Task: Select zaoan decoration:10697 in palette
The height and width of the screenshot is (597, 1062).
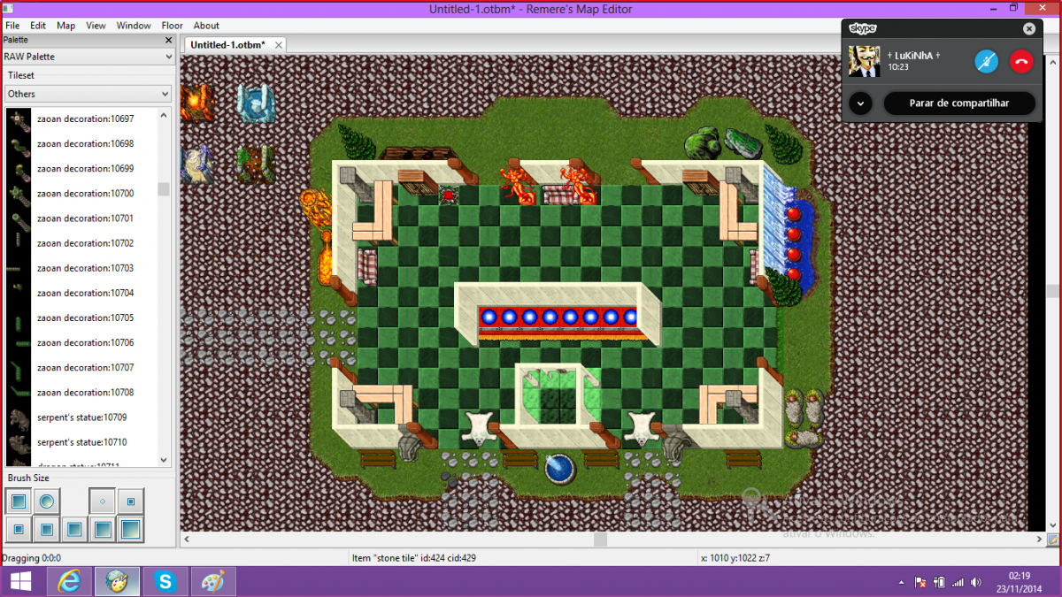Action: [x=87, y=119]
